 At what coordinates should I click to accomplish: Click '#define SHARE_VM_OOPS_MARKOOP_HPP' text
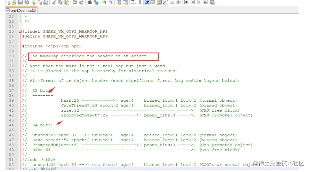(x=65, y=36)
